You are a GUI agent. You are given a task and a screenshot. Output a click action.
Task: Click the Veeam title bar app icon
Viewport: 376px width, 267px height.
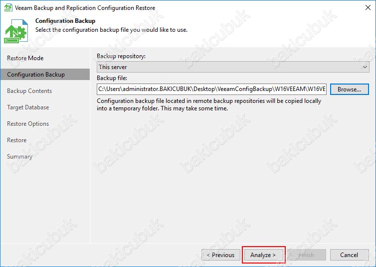point(8,7)
